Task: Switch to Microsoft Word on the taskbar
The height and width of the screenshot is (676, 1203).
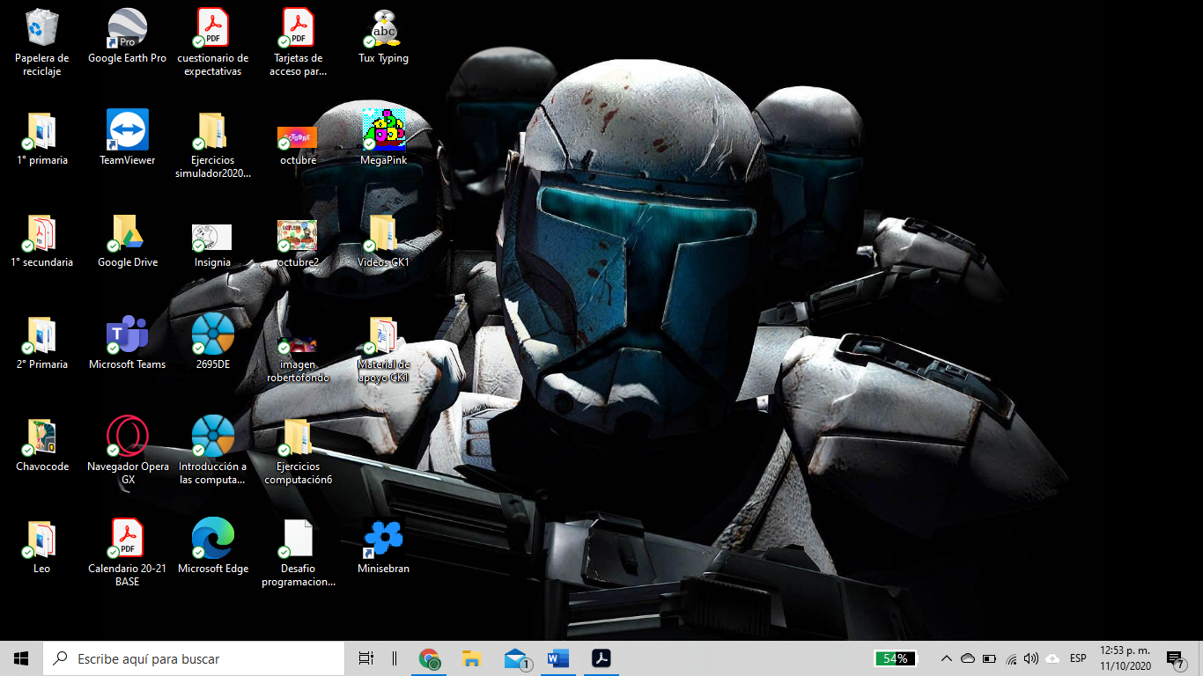Action: pyautogui.click(x=557, y=658)
